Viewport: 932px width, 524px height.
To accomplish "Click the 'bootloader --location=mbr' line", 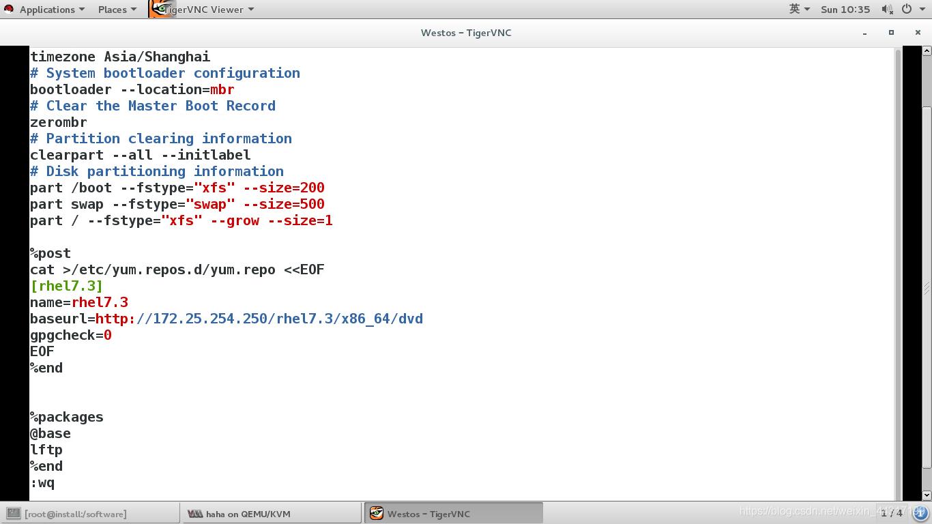I will click(x=132, y=89).
